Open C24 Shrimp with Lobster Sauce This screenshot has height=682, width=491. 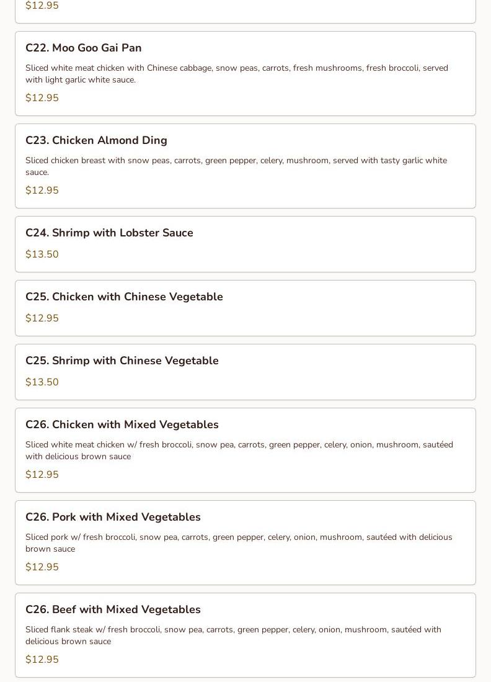(109, 233)
